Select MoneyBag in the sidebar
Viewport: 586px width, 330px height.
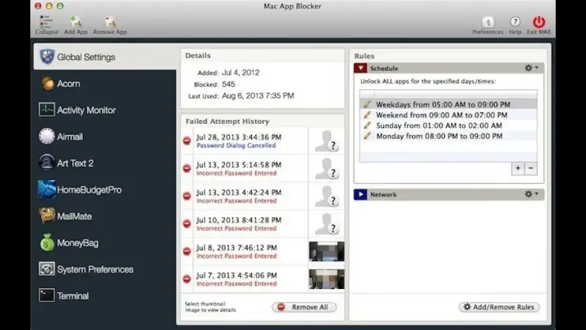[x=104, y=242]
